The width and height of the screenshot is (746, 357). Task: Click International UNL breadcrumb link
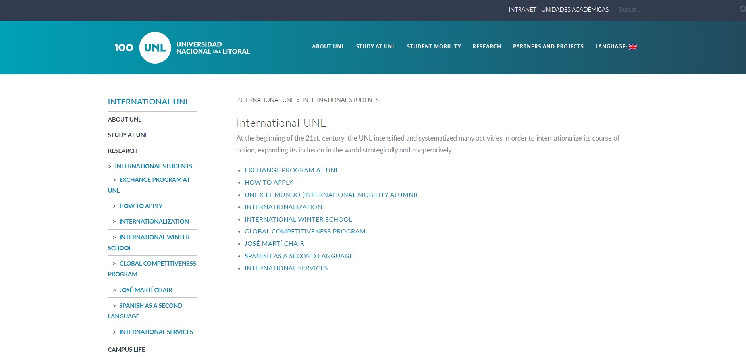coord(265,100)
